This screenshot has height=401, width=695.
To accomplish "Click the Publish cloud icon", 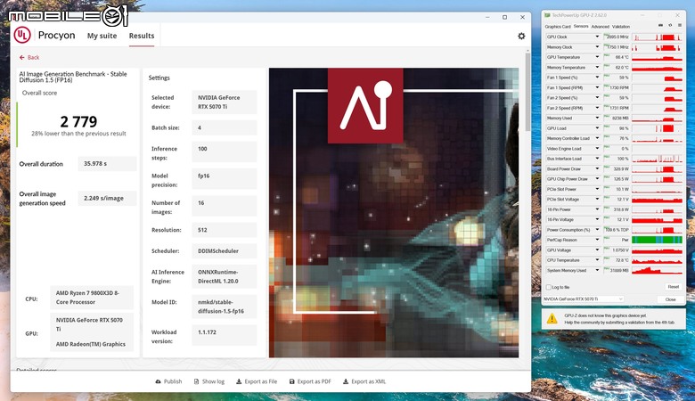I will pos(158,381).
